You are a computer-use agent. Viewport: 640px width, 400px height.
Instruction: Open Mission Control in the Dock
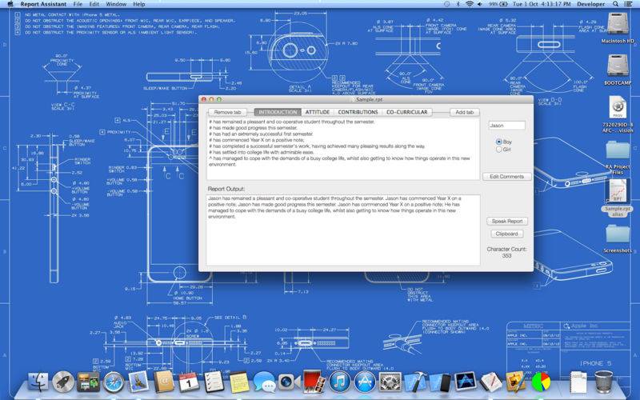(x=88, y=382)
